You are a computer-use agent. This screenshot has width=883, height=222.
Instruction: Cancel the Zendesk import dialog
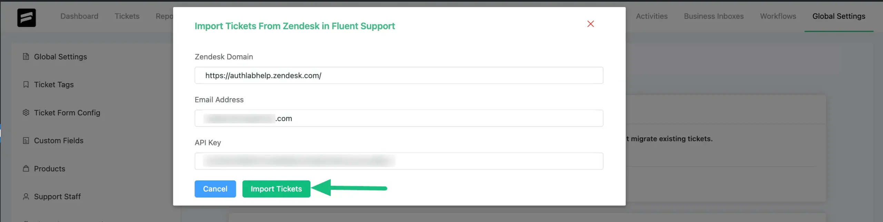[215, 189]
